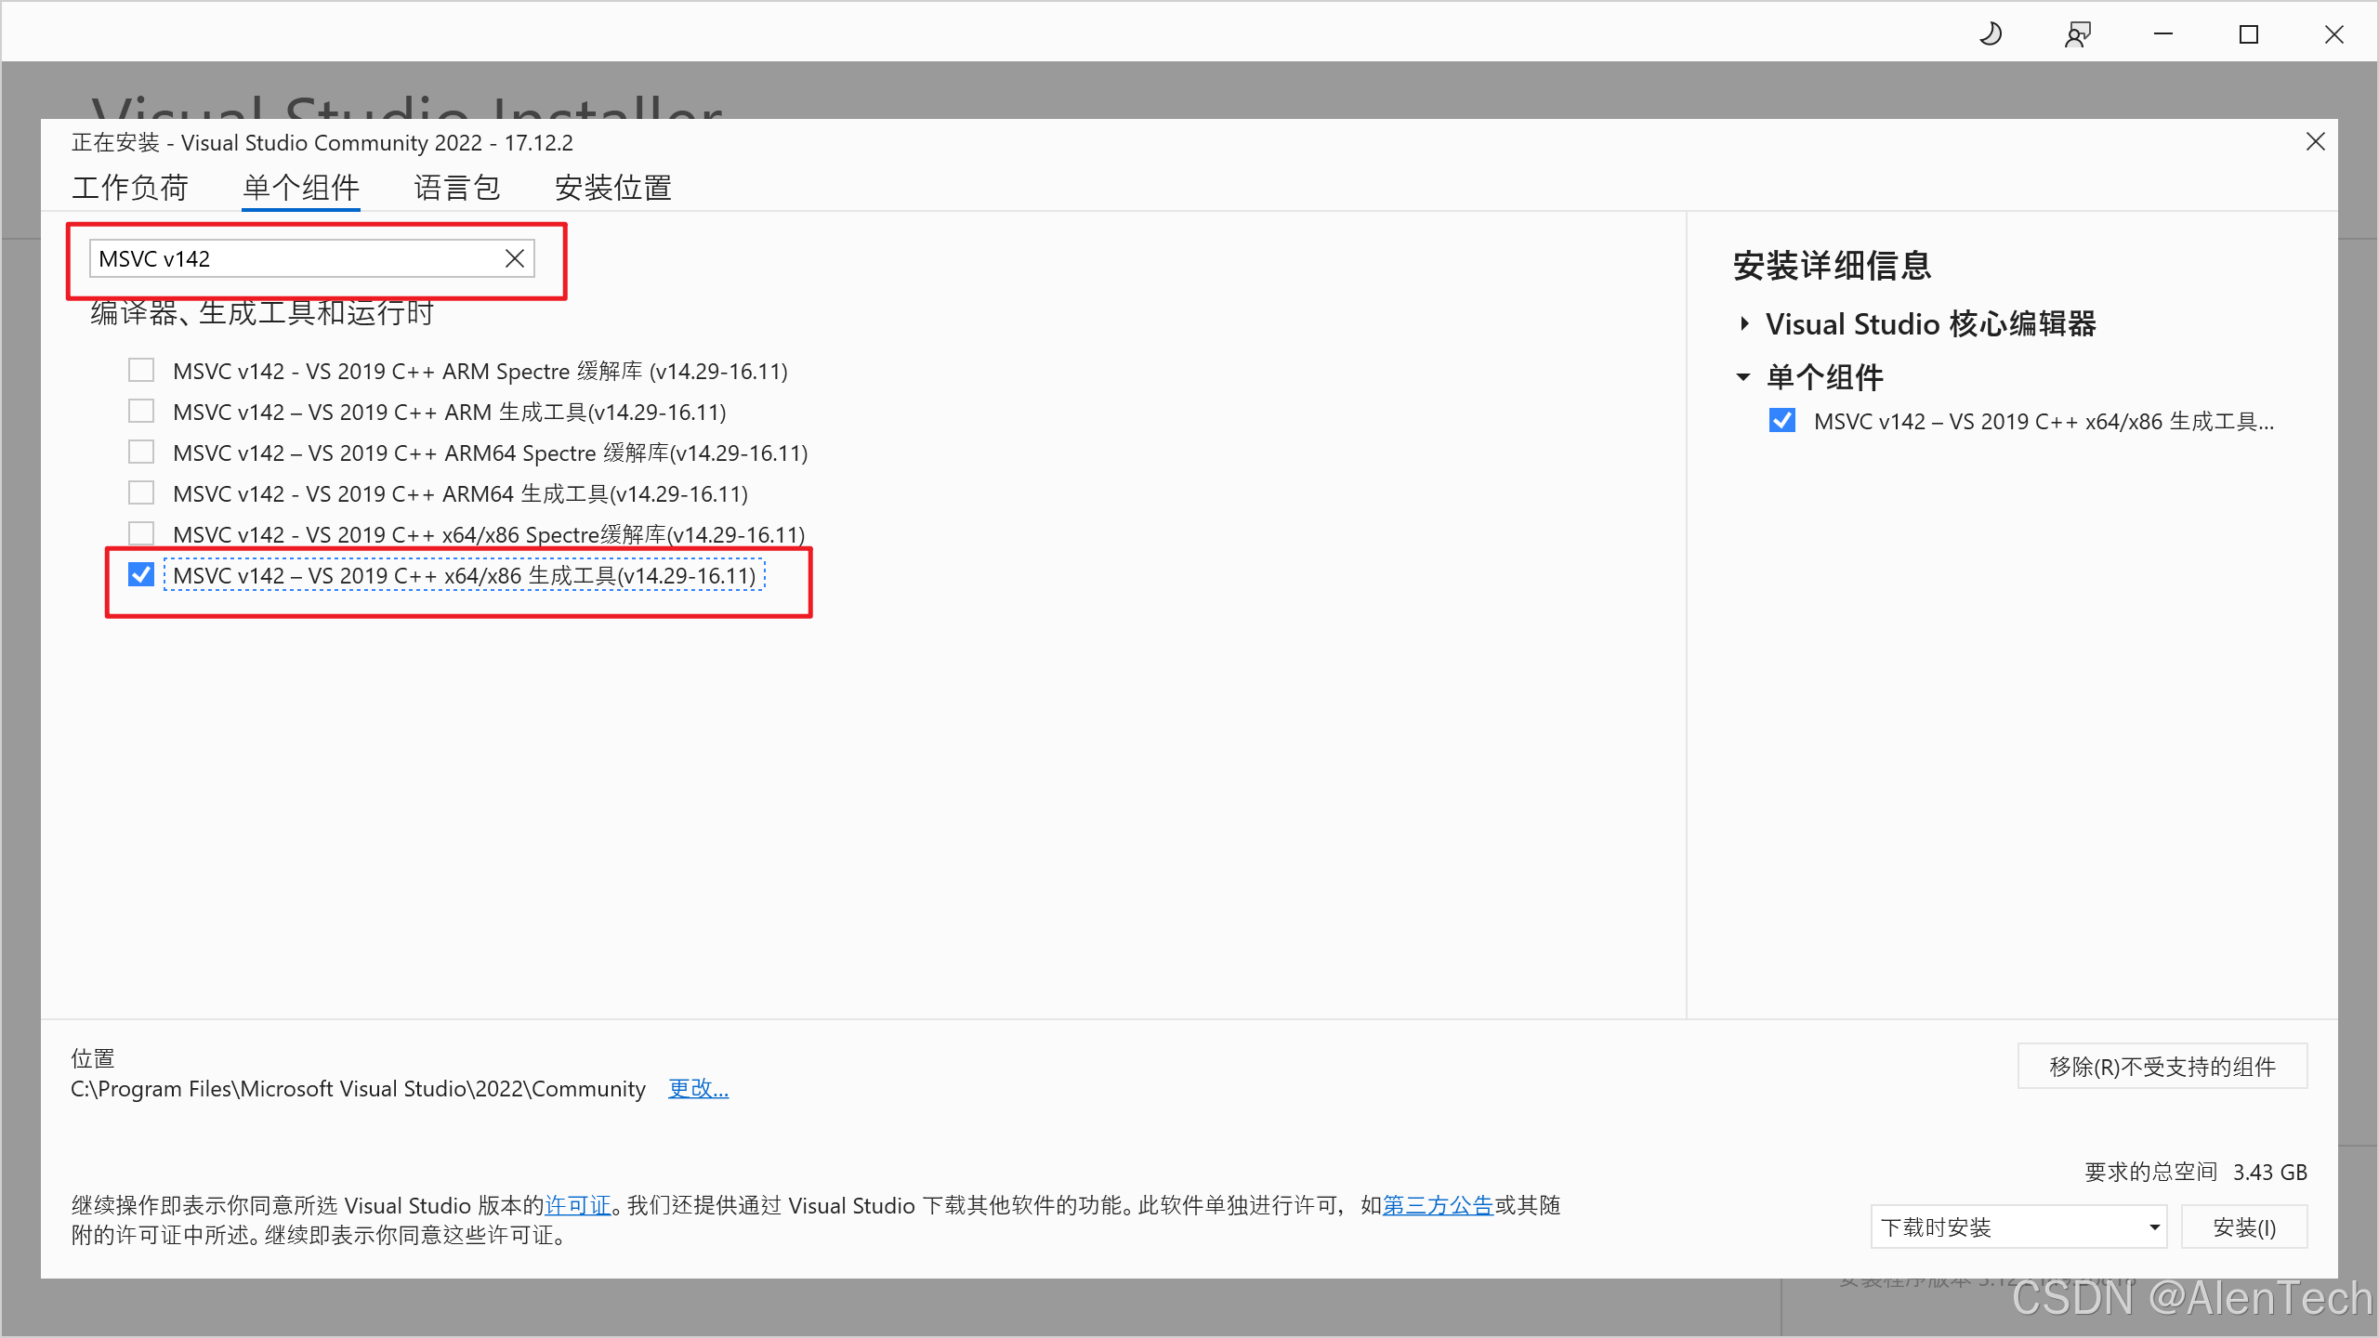Click the Install button
The height and width of the screenshot is (1338, 2379).
click(x=2243, y=1227)
